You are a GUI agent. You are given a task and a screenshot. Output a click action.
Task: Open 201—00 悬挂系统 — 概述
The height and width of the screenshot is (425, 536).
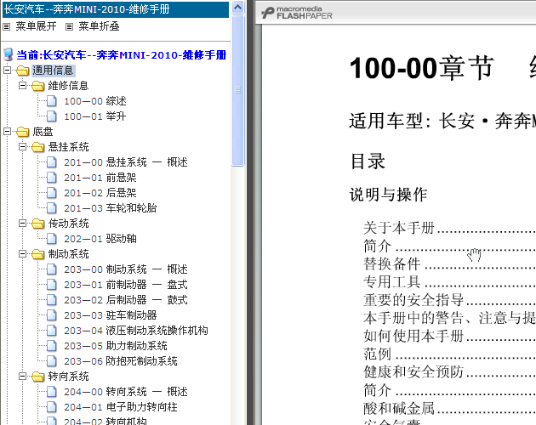(x=126, y=162)
